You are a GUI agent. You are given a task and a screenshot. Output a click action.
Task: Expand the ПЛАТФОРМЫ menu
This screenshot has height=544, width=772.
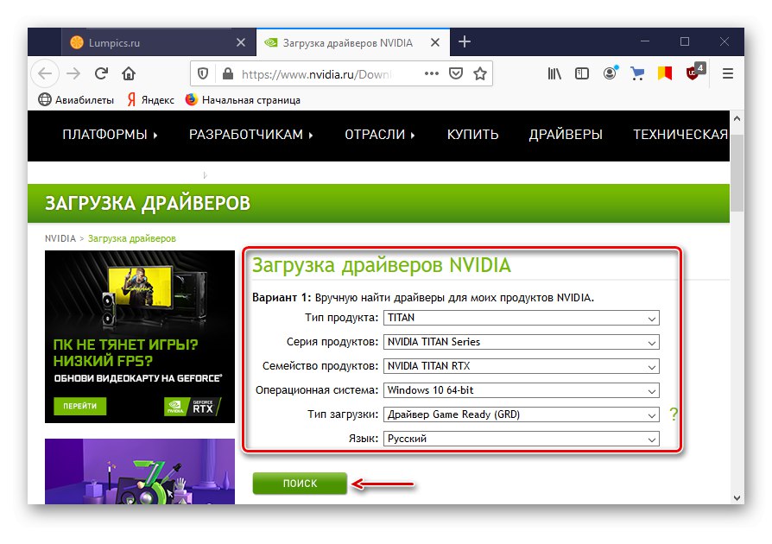coord(110,135)
